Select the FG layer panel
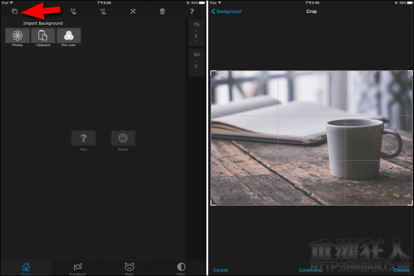Screen dimensions: 414x276 click(x=196, y=33)
